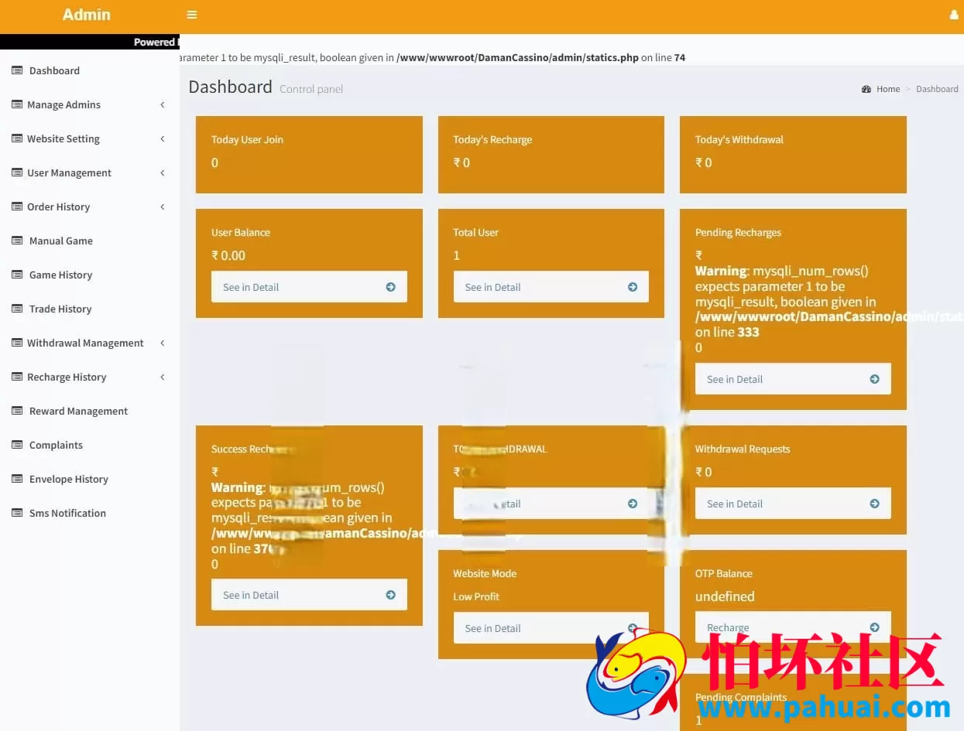Open Trade History in sidebar
This screenshot has height=731, width=964.
click(60, 309)
